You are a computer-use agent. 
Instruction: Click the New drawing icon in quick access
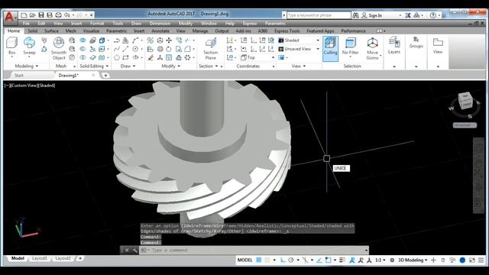coord(24,15)
